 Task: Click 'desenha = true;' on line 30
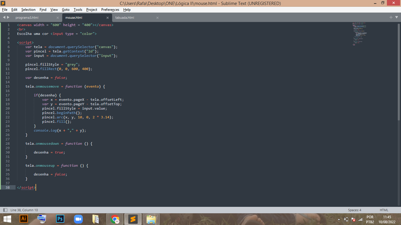coord(49,152)
